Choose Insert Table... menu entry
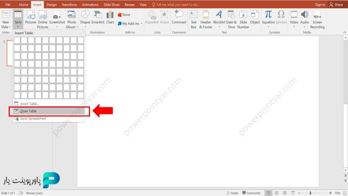This screenshot has width=348, height=196. coord(49,104)
